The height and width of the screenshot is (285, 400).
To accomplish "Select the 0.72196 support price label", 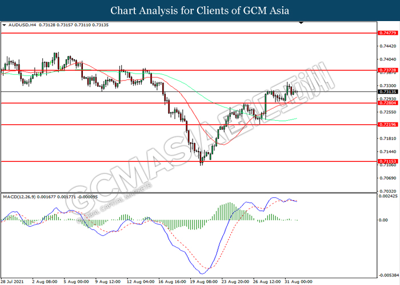I will tap(387, 124).
